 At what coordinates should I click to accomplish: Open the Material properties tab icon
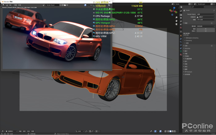click(x=181, y=55)
